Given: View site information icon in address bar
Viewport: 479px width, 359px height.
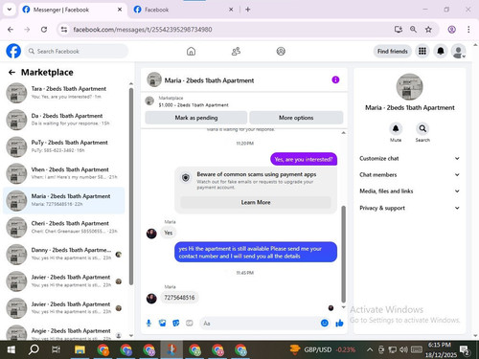Looking at the screenshot, I should 64,30.
